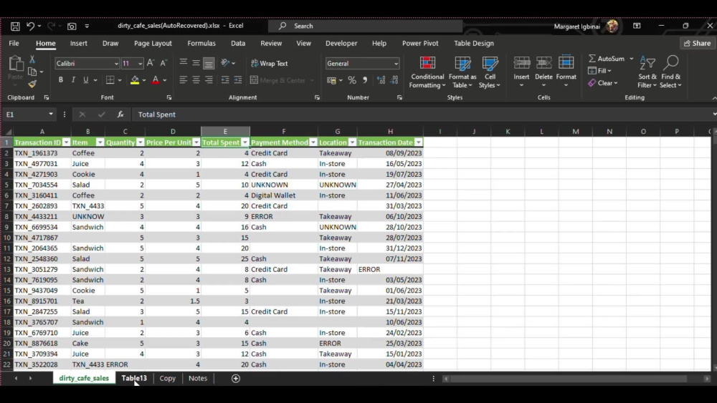Open the Calibri font name dropdown
This screenshot has height=403, width=717.
coord(116,64)
